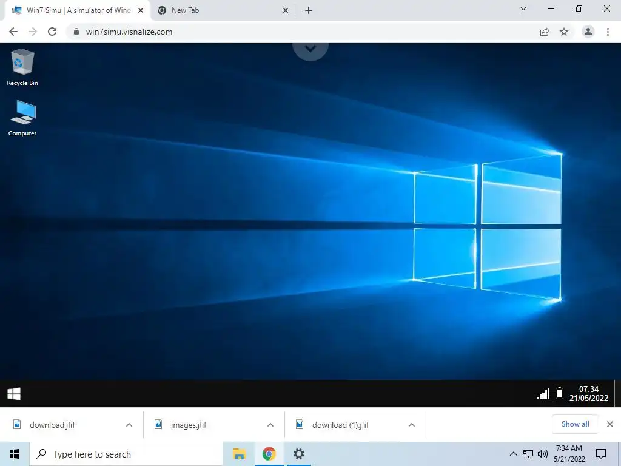Click the network tray icon
Viewport: 621px width, 466px height.
[528, 454]
